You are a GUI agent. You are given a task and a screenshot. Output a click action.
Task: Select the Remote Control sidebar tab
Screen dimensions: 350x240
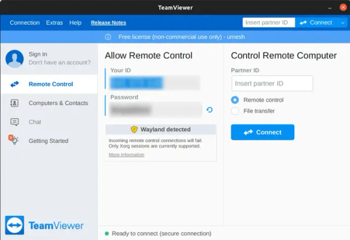pos(49,84)
